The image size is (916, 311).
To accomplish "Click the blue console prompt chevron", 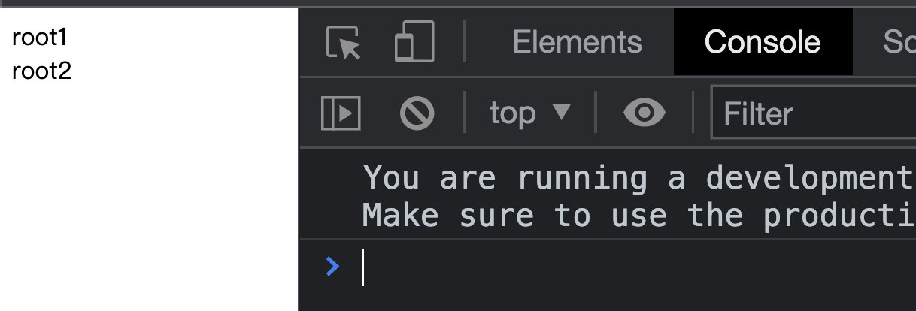I will pyautogui.click(x=332, y=266).
